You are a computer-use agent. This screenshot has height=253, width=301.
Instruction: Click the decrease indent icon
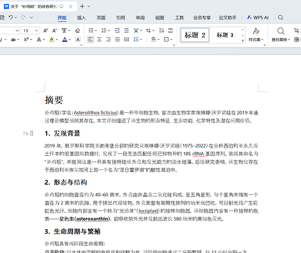[117, 31]
